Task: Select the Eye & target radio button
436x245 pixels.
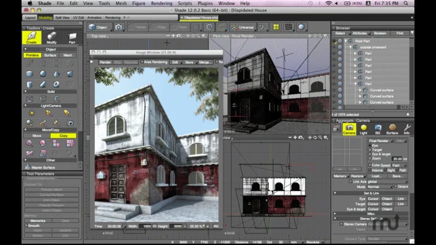Action: [370, 154]
